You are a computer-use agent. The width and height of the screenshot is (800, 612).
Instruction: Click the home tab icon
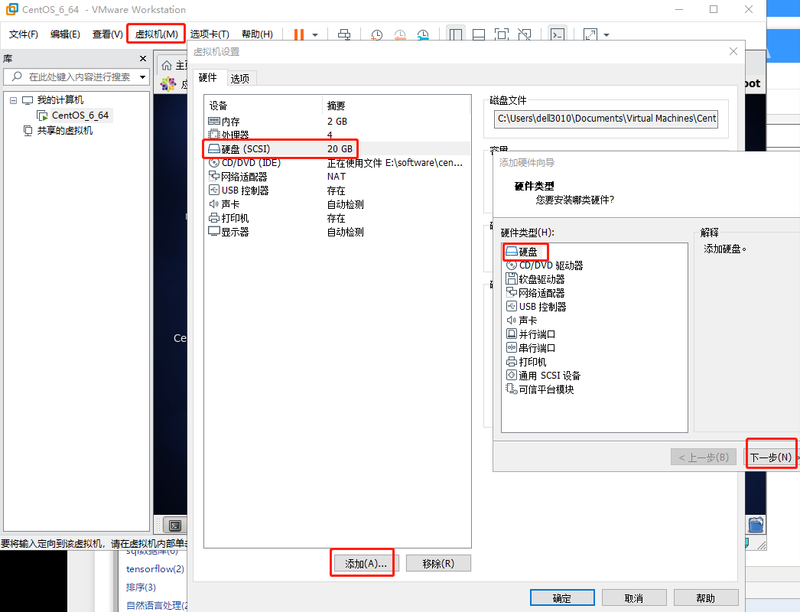167,65
